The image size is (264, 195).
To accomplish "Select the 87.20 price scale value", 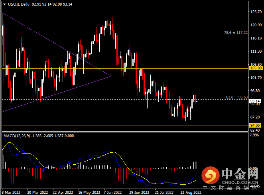I will (255, 117).
